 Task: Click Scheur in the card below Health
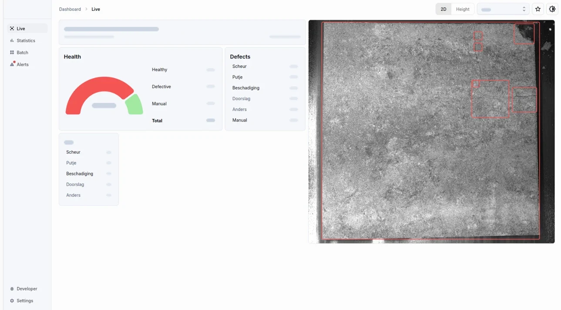pos(89,152)
